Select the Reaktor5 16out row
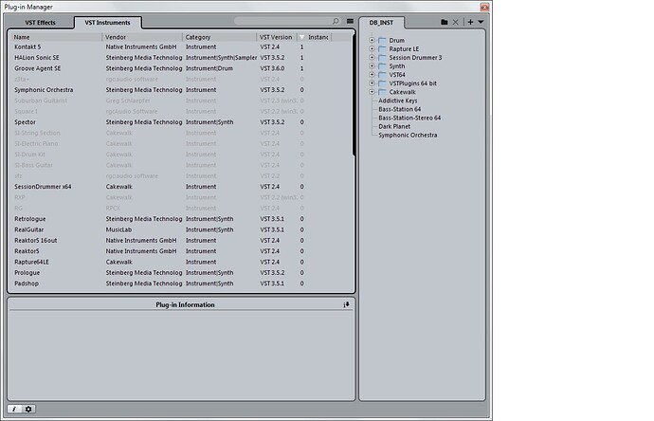This screenshot has width=654, height=421. point(180,240)
